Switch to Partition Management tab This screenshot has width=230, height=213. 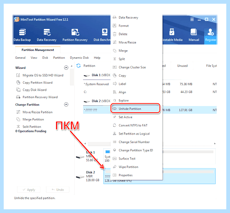38,50
